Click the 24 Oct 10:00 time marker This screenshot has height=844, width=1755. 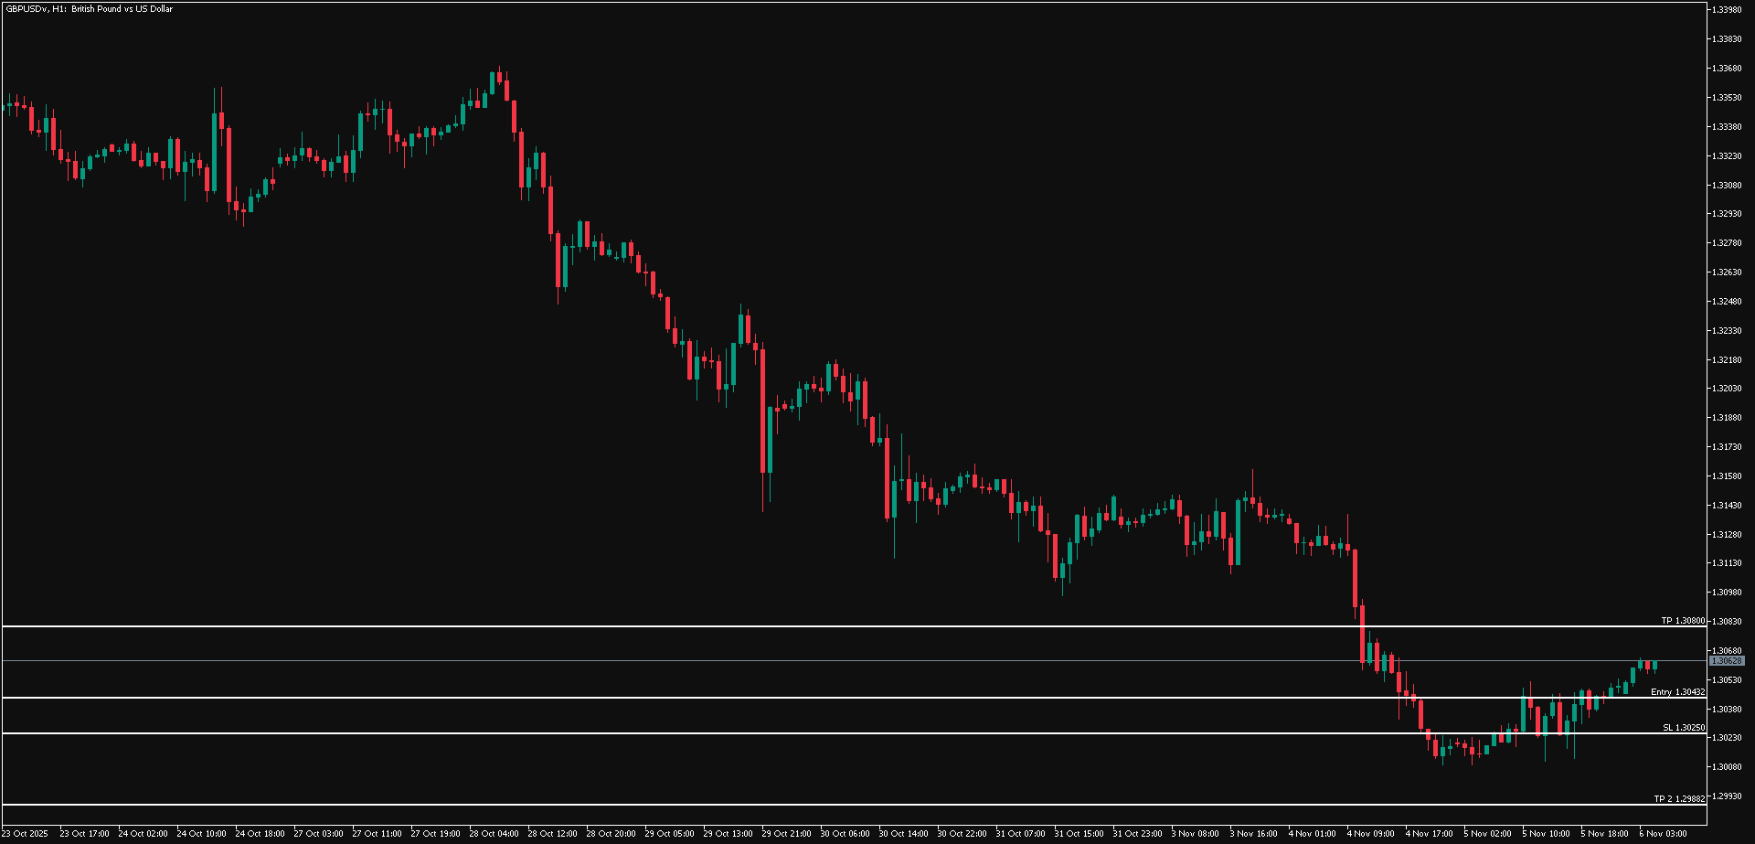(x=201, y=834)
